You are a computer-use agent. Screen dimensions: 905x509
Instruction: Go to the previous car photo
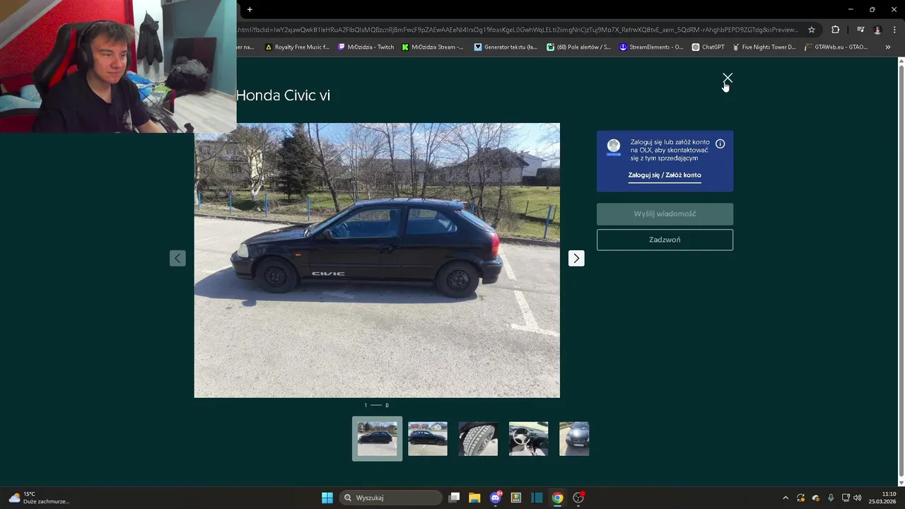[x=177, y=258]
